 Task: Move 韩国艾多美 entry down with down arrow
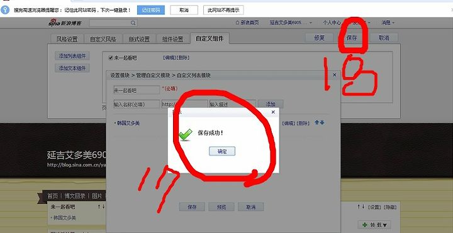(322, 122)
